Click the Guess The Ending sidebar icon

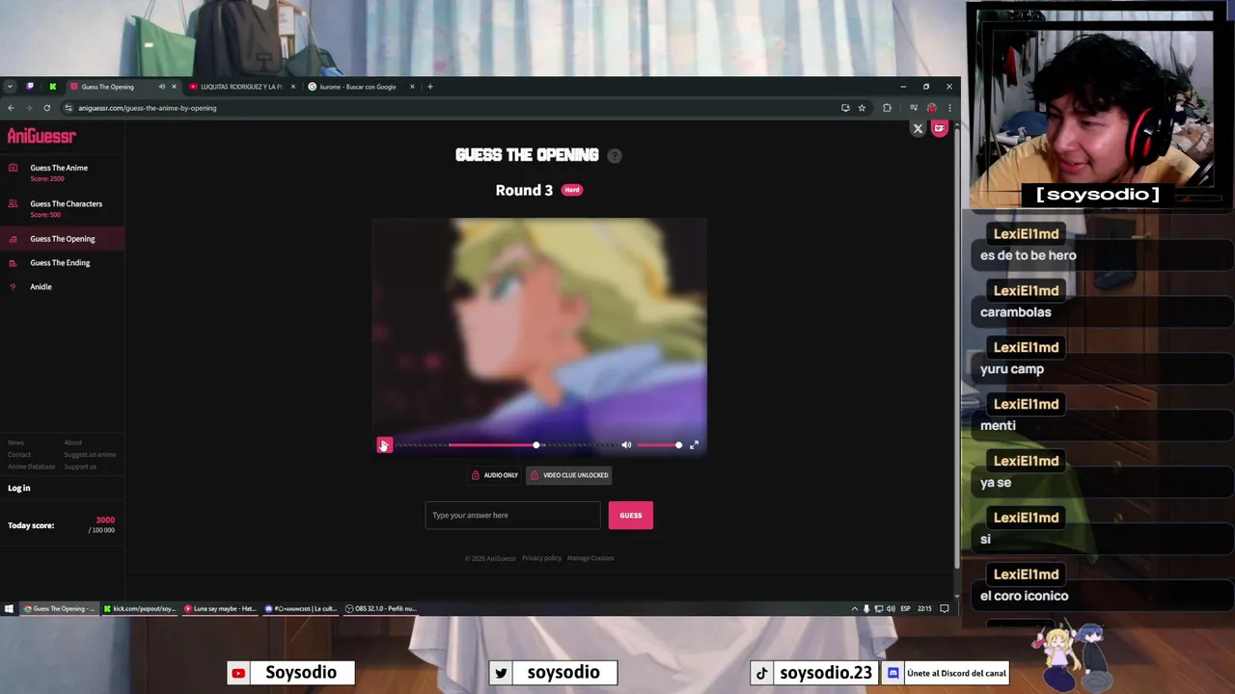click(13, 263)
